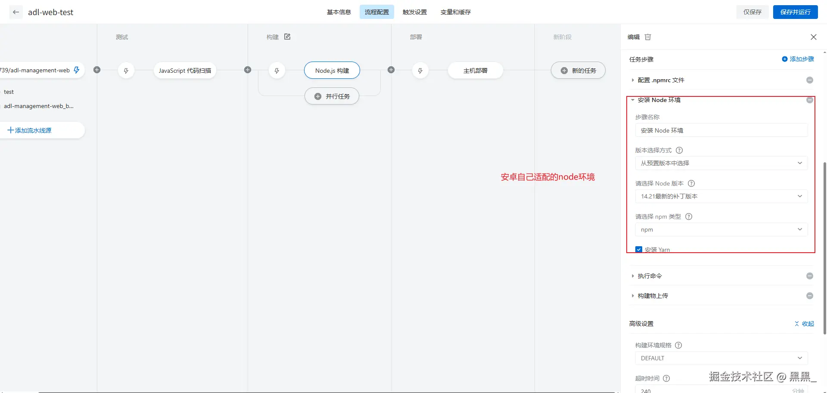Collapse the 安装 Node 环境 step
The width and height of the screenshot is (827, 393).
pos(633,100)
